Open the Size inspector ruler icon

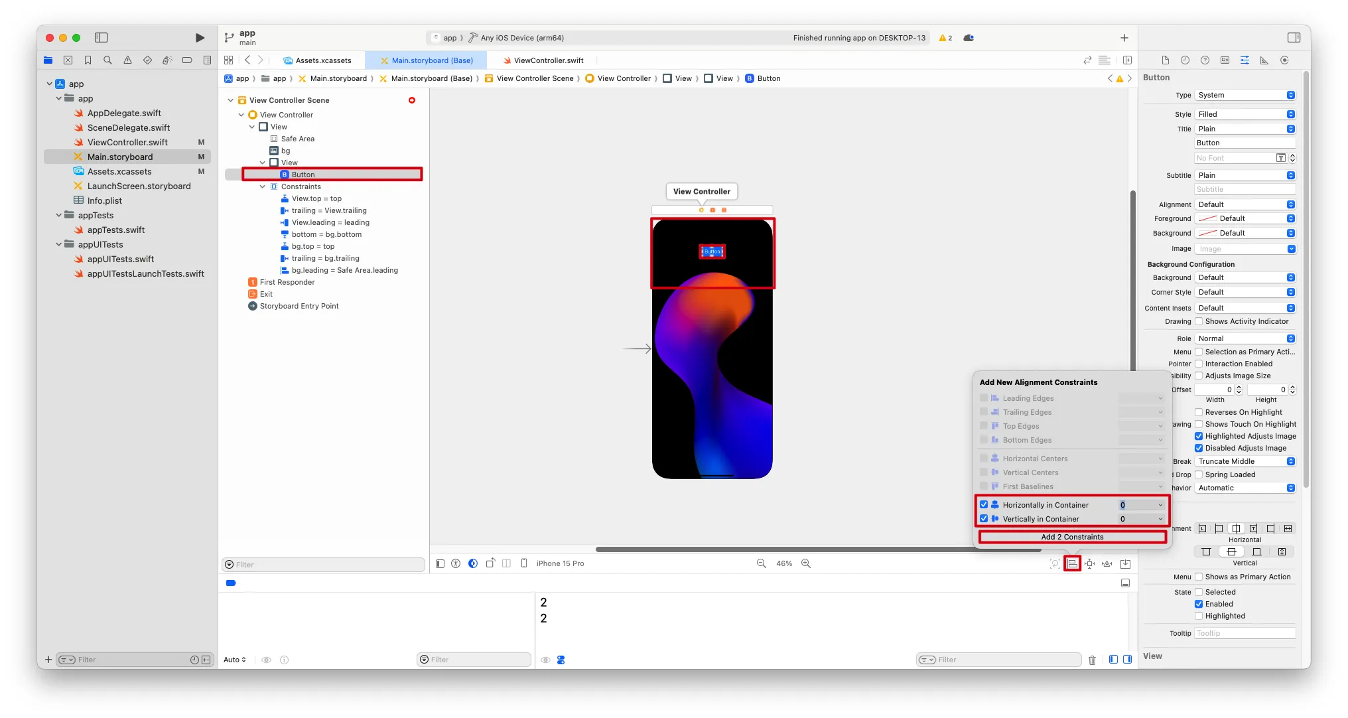pos(1264,60)
